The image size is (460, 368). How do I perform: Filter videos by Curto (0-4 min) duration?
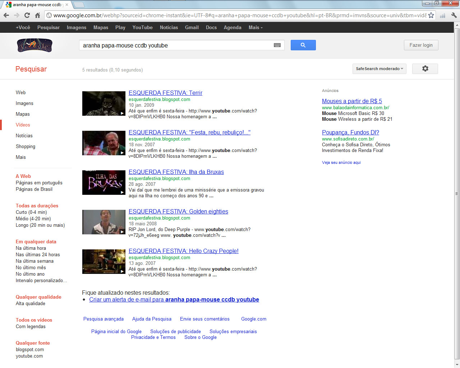[x=31, y=212]
